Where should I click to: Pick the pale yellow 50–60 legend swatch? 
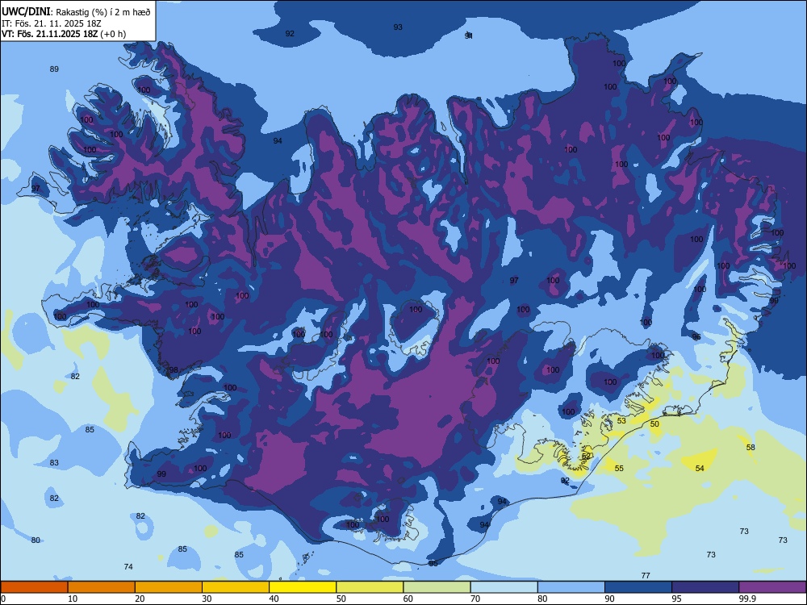pyautogui.click(x=370, y=587)
